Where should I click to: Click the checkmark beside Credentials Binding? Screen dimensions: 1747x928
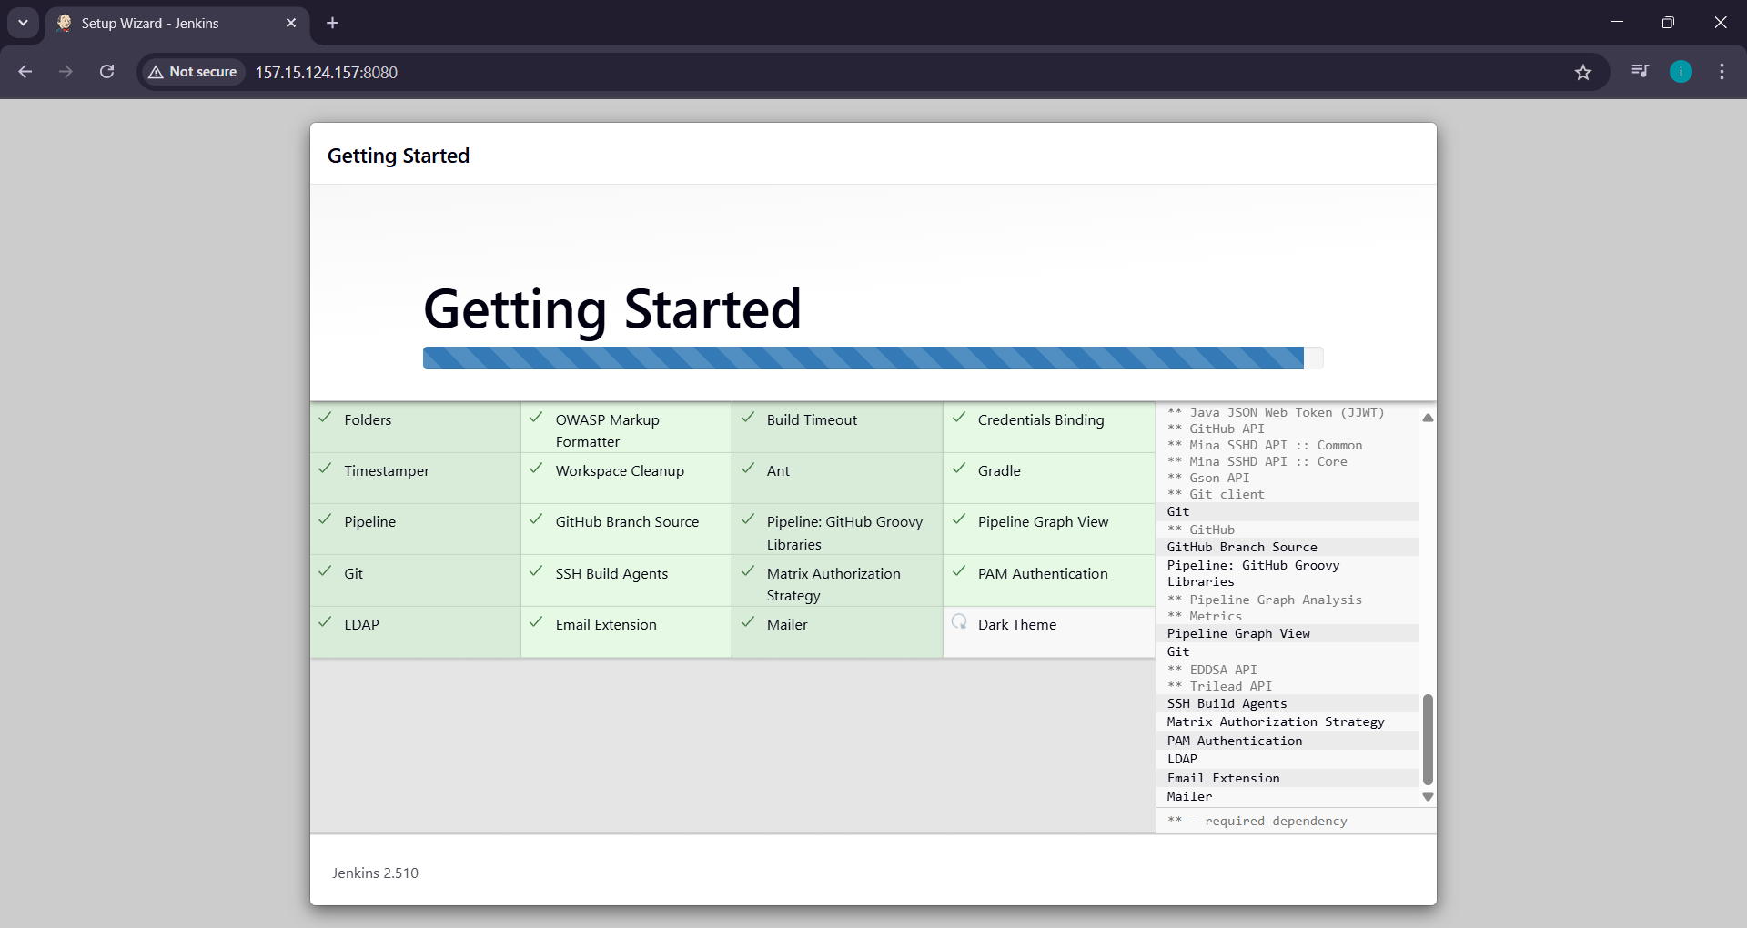coord(960,419)
